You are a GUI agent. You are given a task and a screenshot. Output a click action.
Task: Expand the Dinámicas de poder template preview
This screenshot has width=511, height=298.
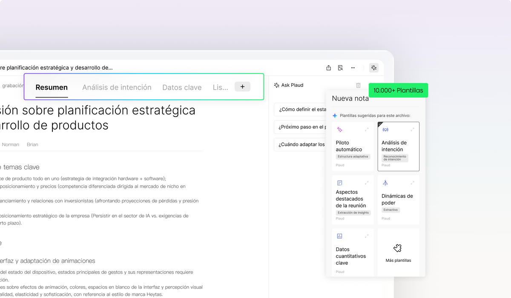pos(412,183)
